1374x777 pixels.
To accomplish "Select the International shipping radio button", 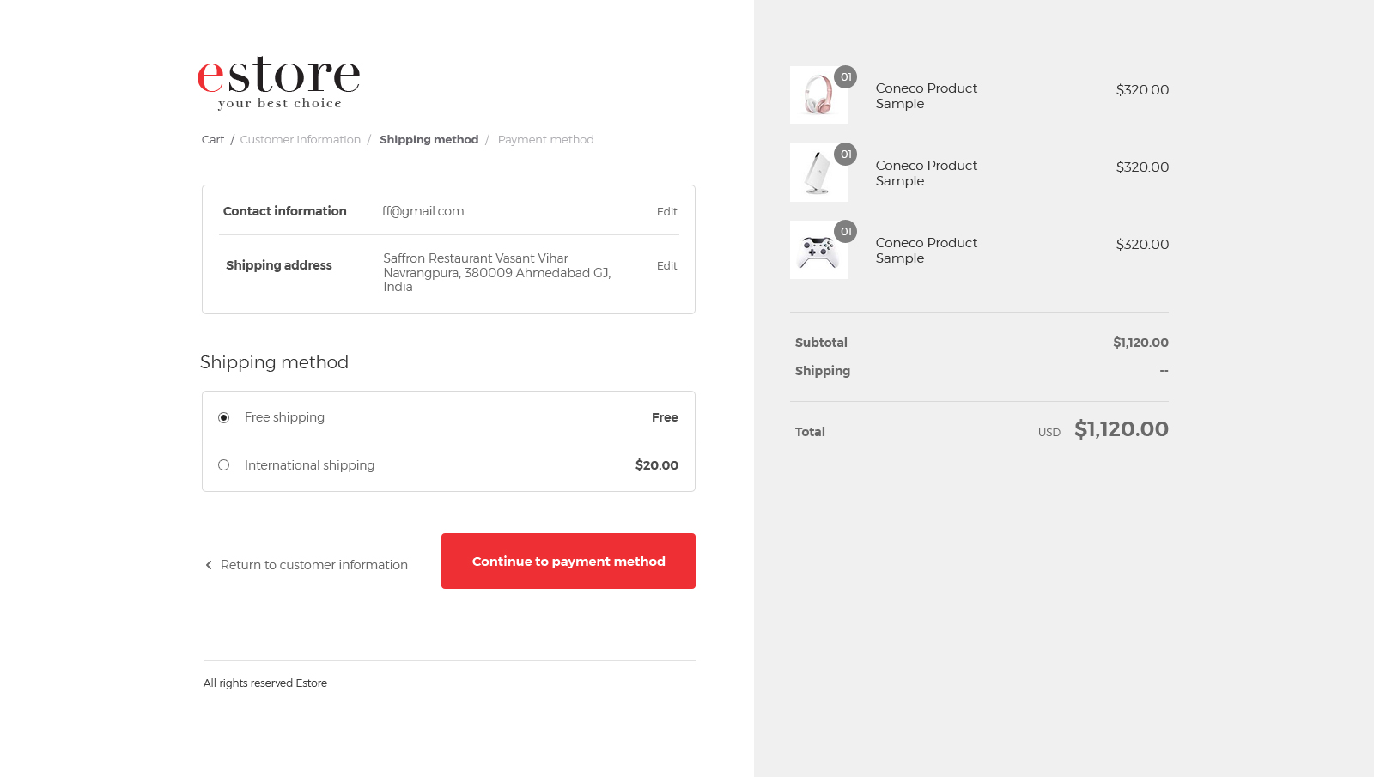I will pyautogui.click(x=224, y=465).
